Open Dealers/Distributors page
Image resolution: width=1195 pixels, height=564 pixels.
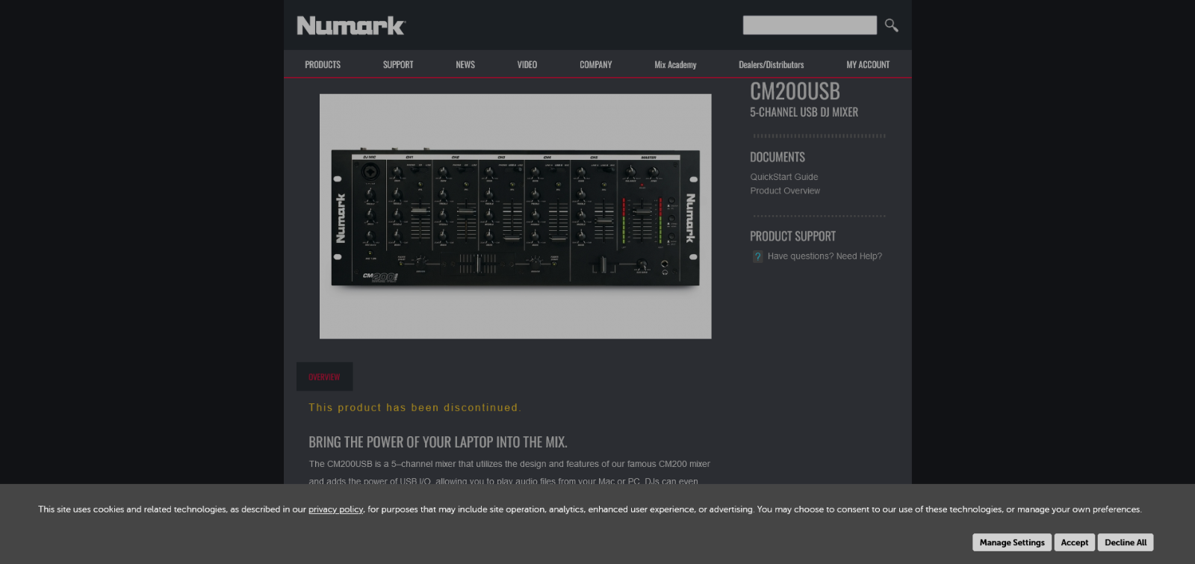pos(772,65)
